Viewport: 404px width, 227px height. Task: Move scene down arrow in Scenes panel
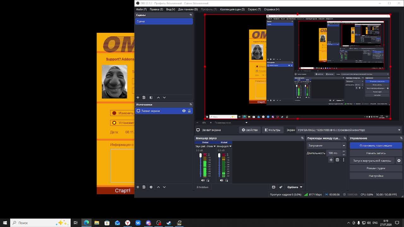[164, 97]
